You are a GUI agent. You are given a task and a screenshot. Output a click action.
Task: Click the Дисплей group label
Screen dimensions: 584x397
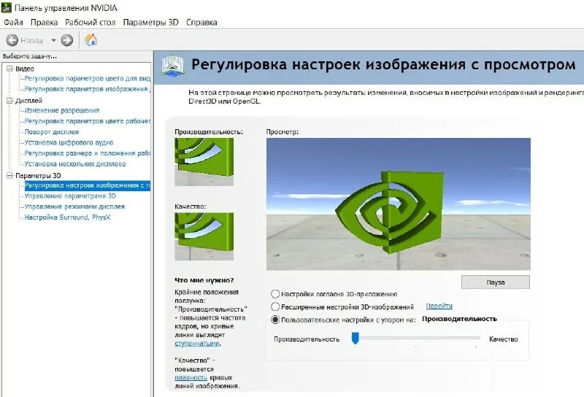pos(28,101)
